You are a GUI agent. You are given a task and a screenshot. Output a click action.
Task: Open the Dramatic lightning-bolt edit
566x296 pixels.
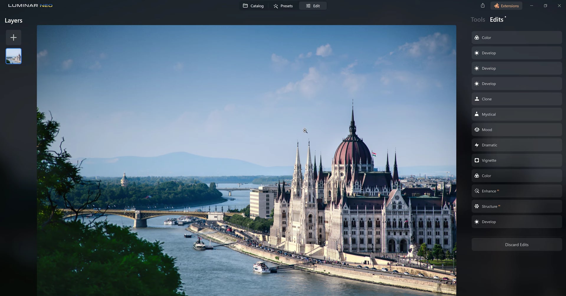pyautogui.click(x=517, y=145)
